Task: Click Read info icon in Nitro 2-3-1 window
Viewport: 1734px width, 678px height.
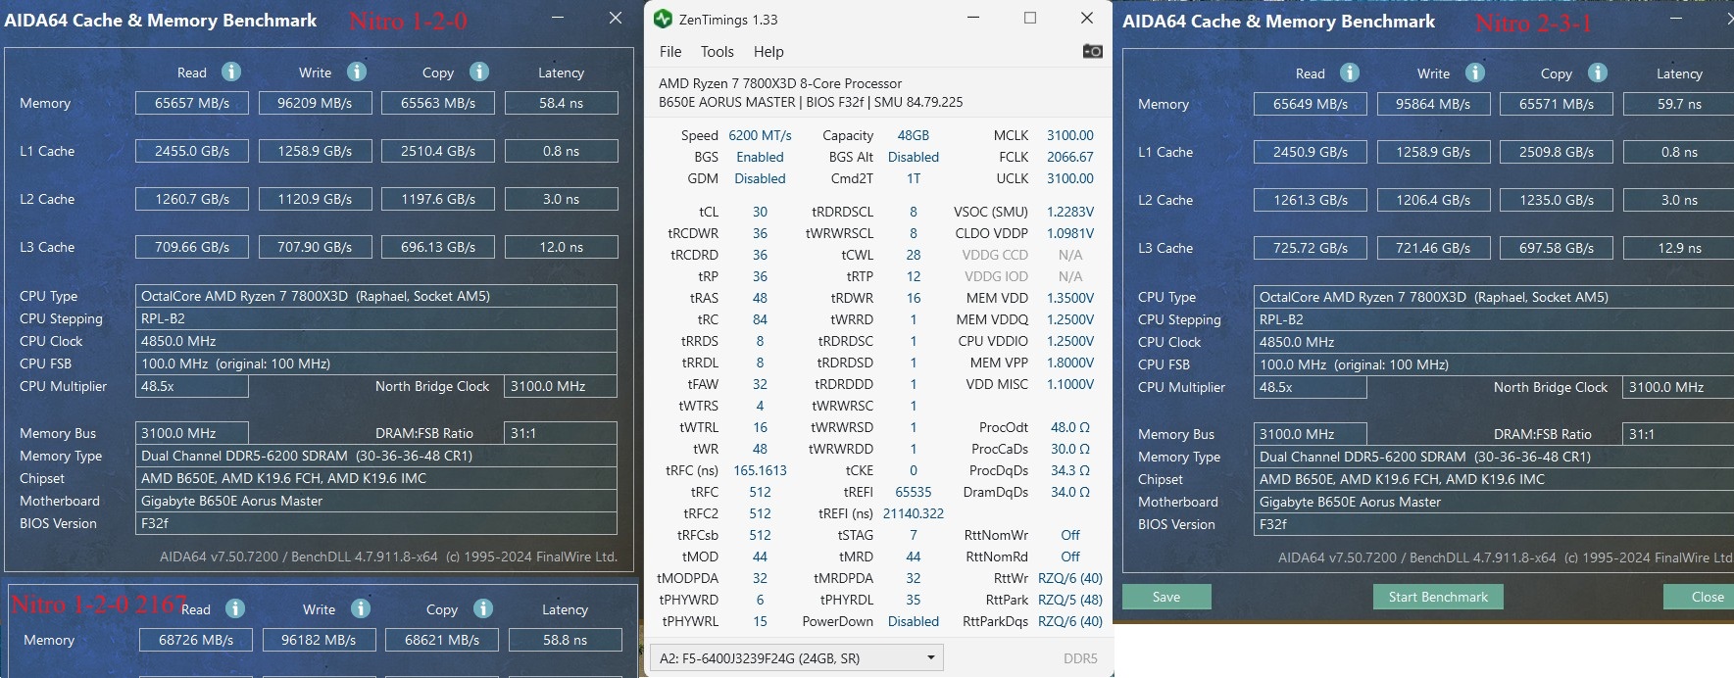Action: pyautogui.click(x=1350, y=73)
